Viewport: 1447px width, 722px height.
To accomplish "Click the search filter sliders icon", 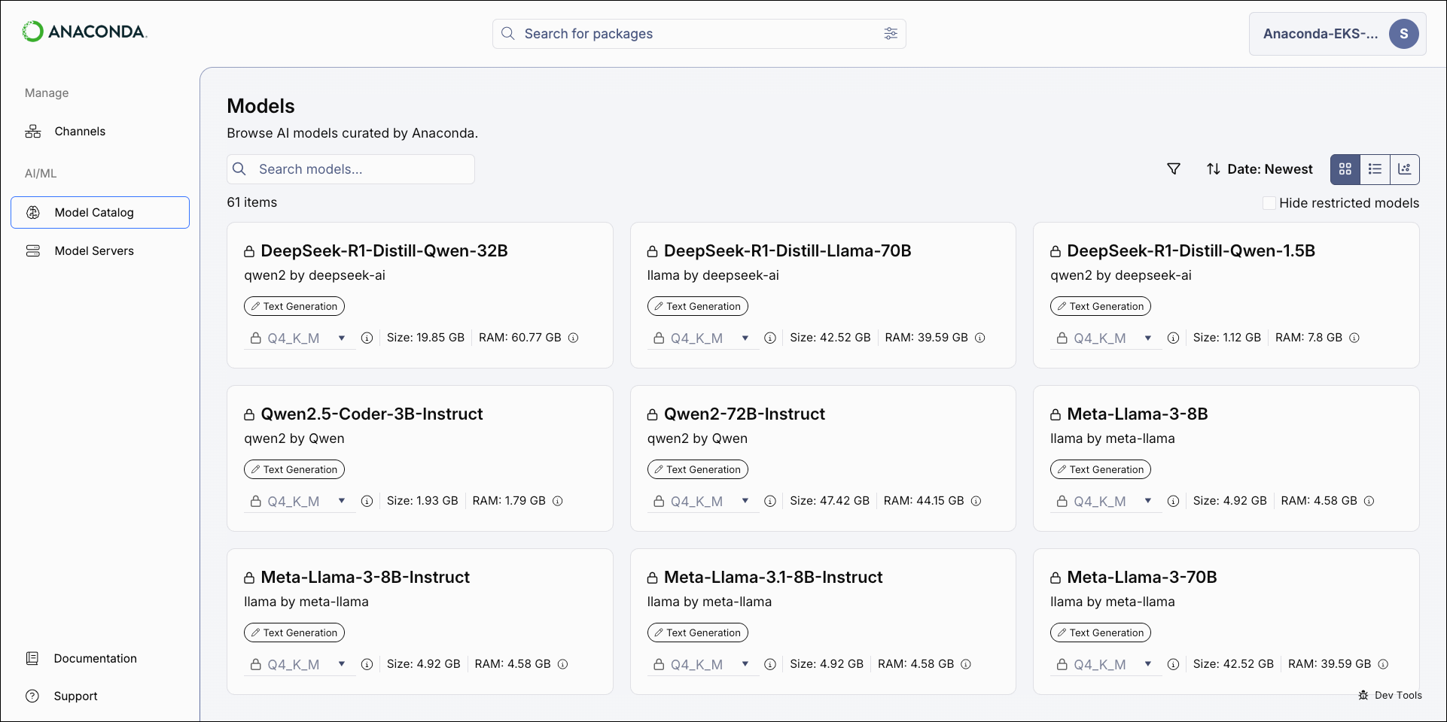I will [x=891, y=34].
